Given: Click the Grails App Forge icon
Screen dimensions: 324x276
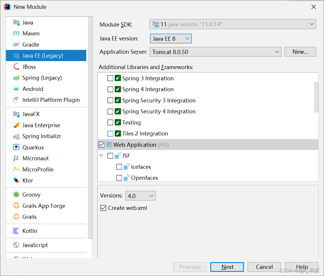Looking at the screenshot, I should point(16,206).
